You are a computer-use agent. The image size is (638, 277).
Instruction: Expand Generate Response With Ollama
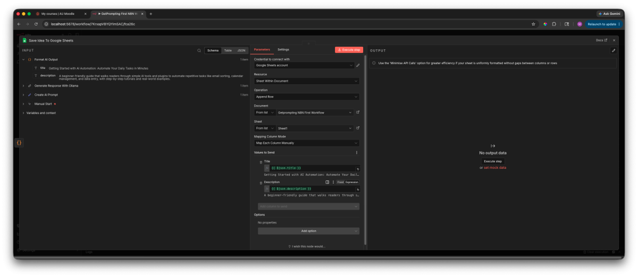(23, 85)
